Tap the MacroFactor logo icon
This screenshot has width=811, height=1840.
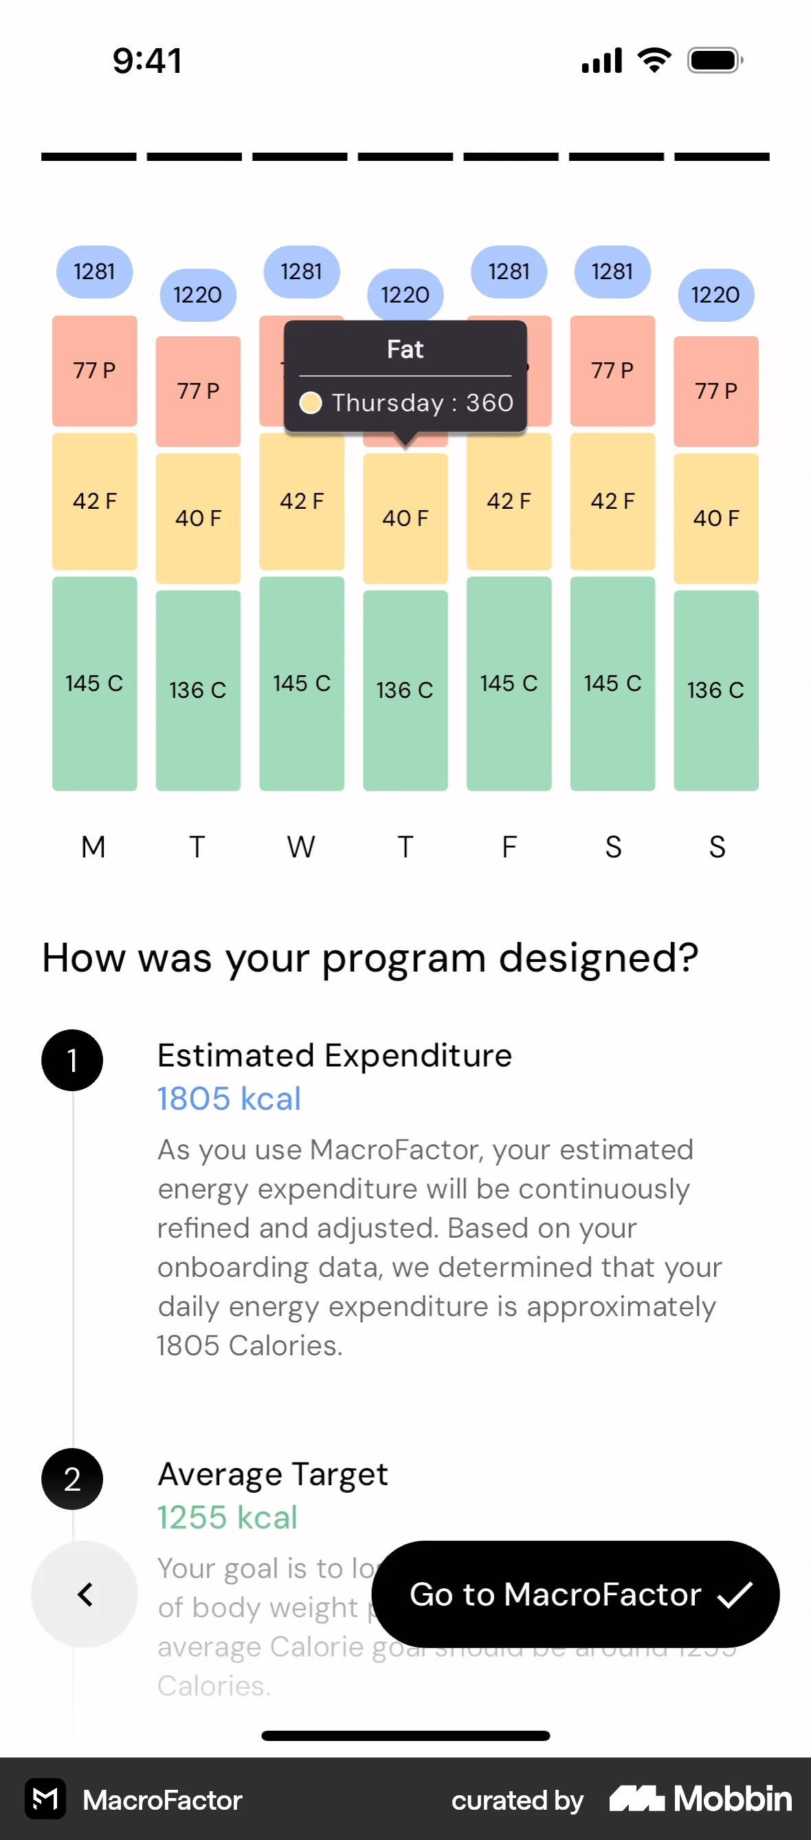coord(45,1799)
